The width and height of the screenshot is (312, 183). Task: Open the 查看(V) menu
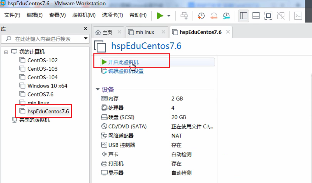57,15
